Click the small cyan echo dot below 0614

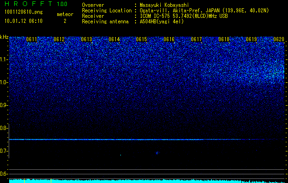pos(121,155)
